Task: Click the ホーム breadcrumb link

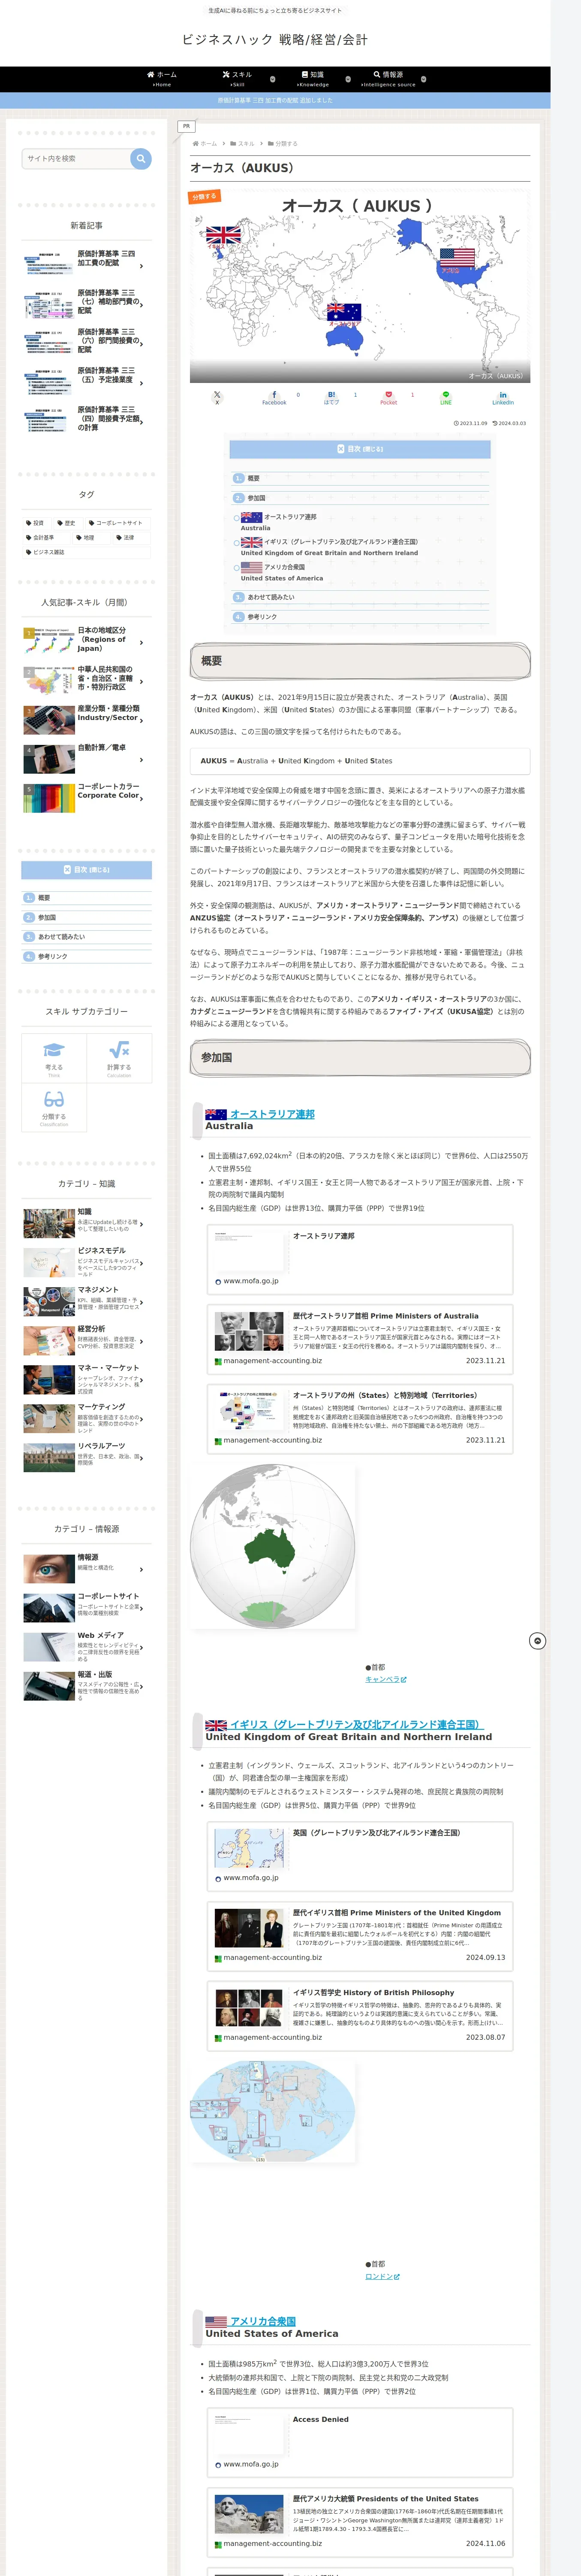Action: [209, 144]
